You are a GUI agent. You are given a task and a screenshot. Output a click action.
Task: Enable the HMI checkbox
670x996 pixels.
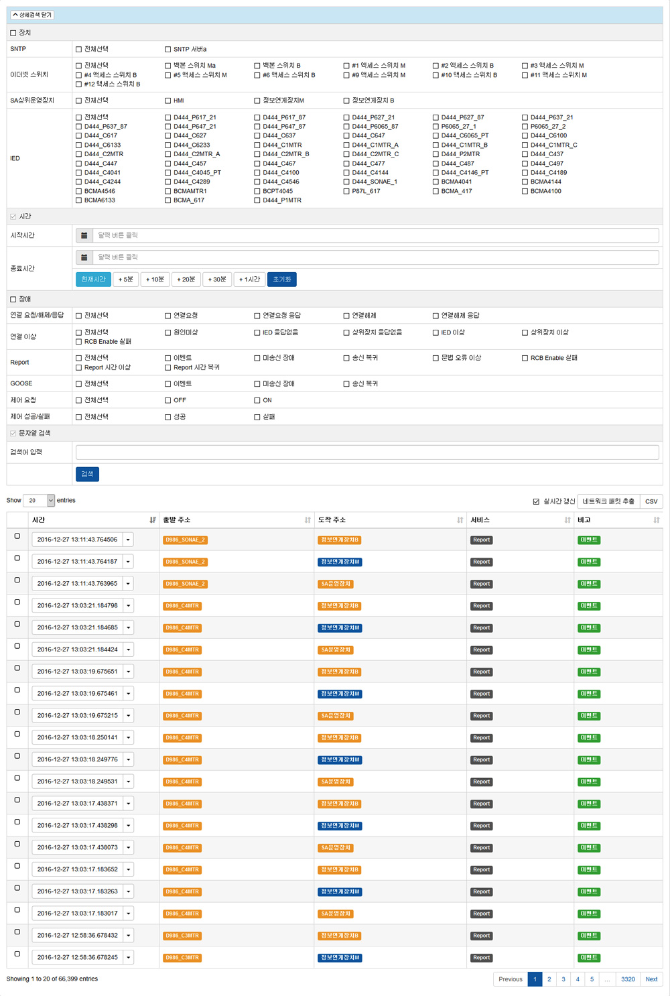pos(168,101)
